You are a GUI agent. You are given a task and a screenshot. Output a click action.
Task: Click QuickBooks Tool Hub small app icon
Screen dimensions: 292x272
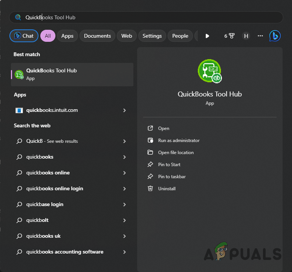(19, 75)
